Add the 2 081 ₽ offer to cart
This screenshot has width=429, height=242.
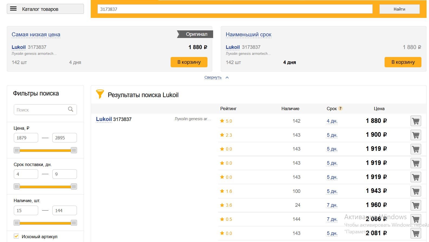coord(416,233)
